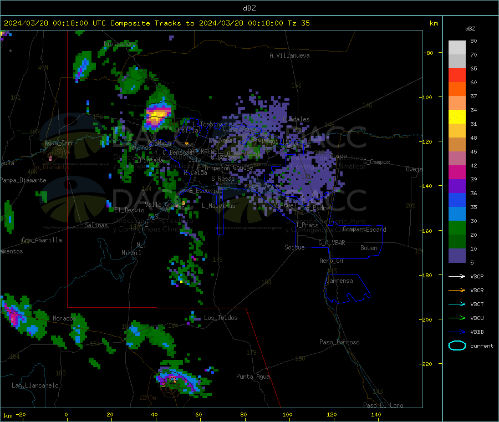Click the 'Cda_Amarilla' map label
The height and width of the screenshot is (422, 499).
click(42, 240)
